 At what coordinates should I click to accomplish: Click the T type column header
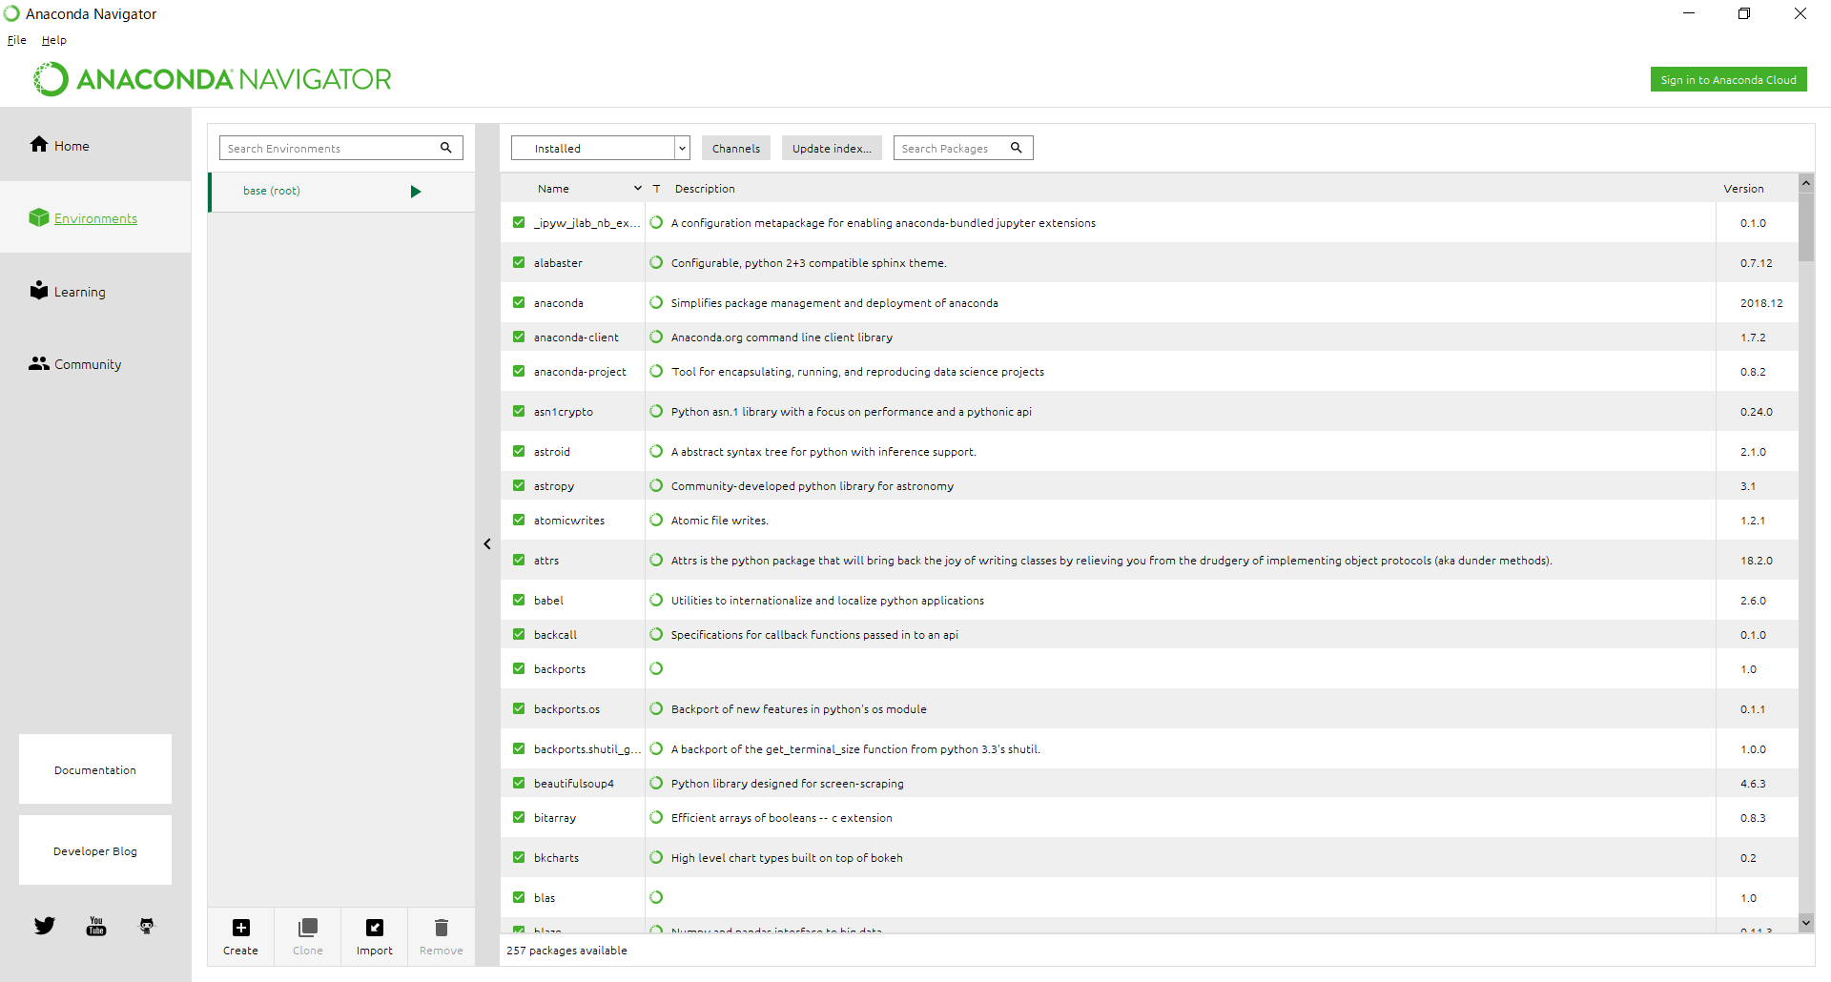click(656, 189)
